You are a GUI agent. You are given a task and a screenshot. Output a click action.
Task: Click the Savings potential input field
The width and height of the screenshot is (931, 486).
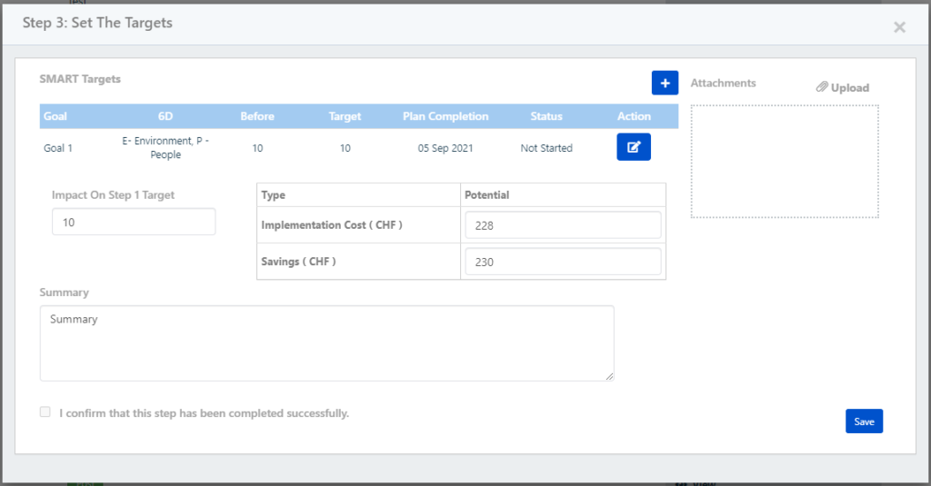coord(563,262)
